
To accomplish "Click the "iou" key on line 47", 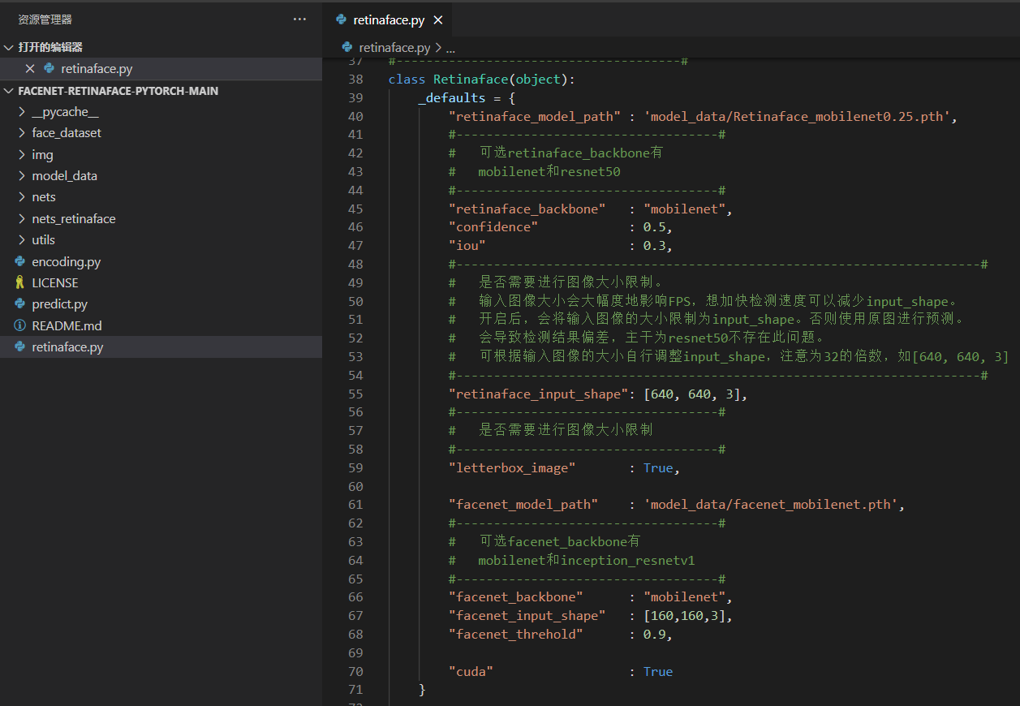I will pos(467,246).
